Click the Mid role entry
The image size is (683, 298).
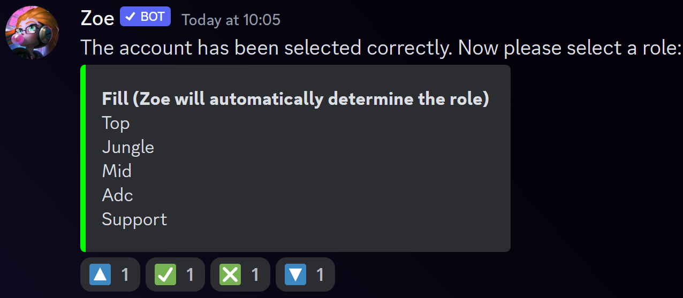117,171
